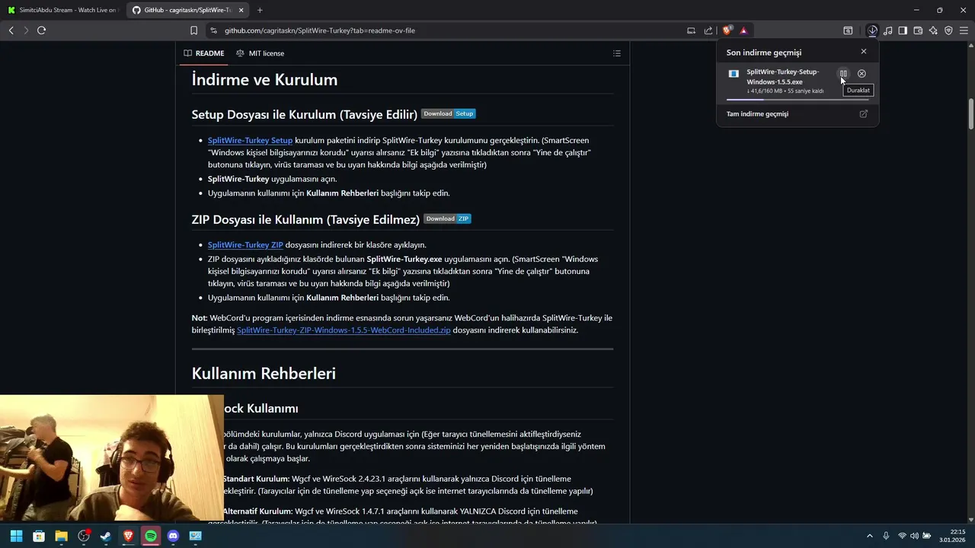Open the README outline list icon

pos(617,53)
